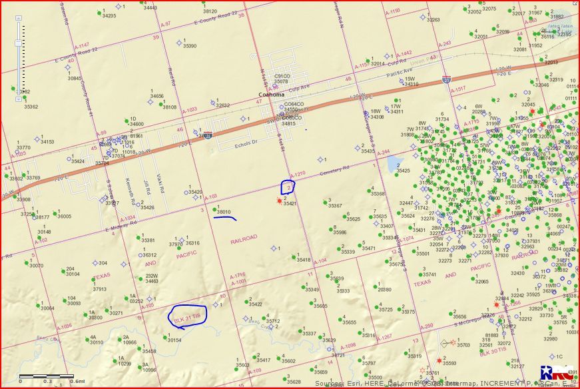Select the well symbol at 32263

[423, 17]
